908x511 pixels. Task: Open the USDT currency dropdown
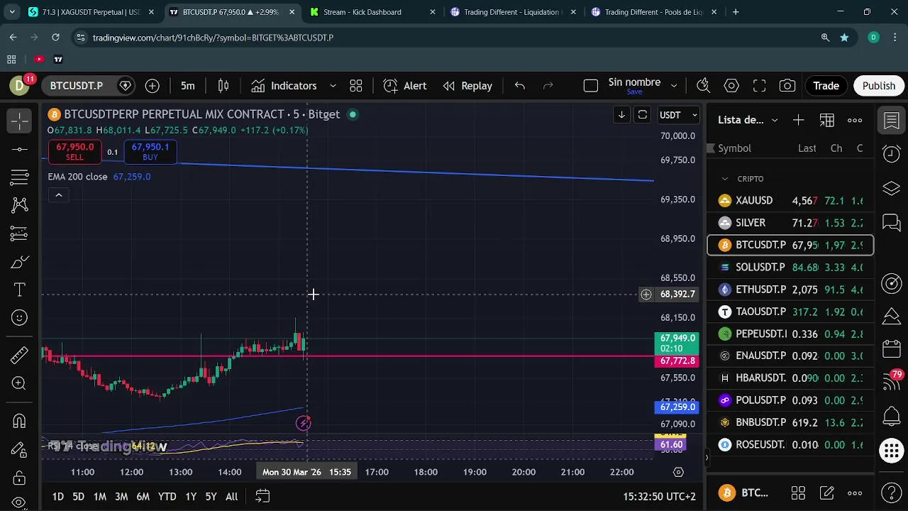click(678, 115)
